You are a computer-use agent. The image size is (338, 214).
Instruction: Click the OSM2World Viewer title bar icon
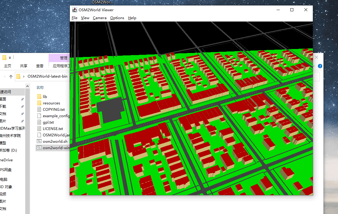pos(74,10)
